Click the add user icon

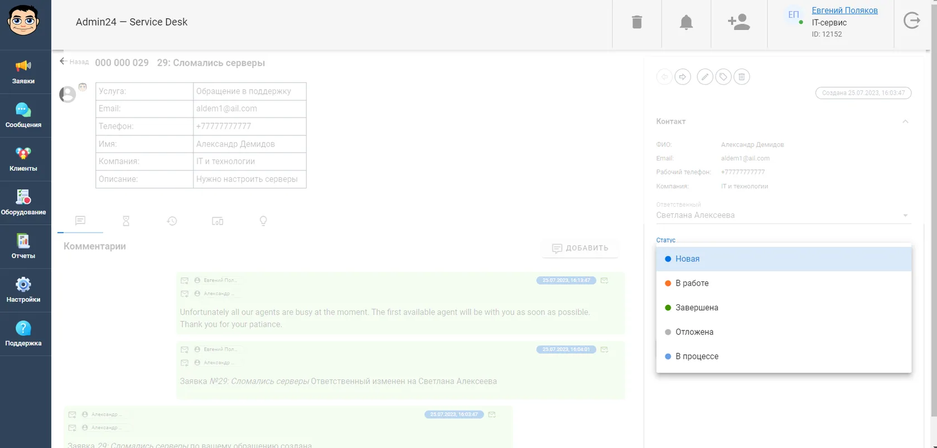point(739,22)
